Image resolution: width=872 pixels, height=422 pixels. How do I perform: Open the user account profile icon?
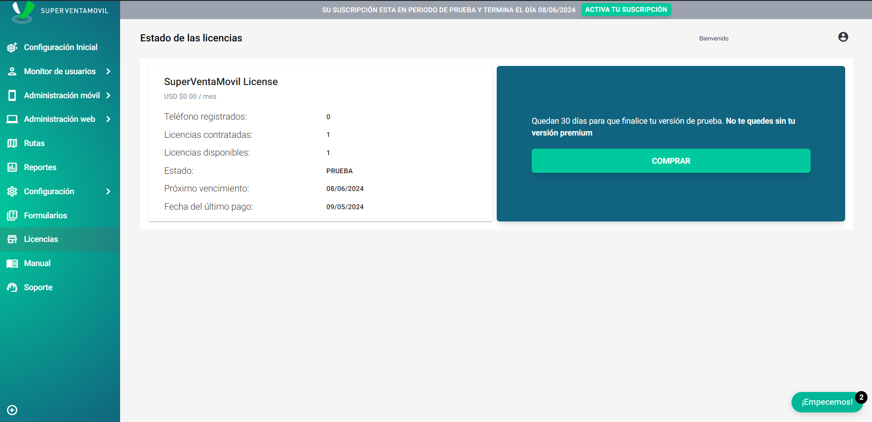[x=843, y=37]
